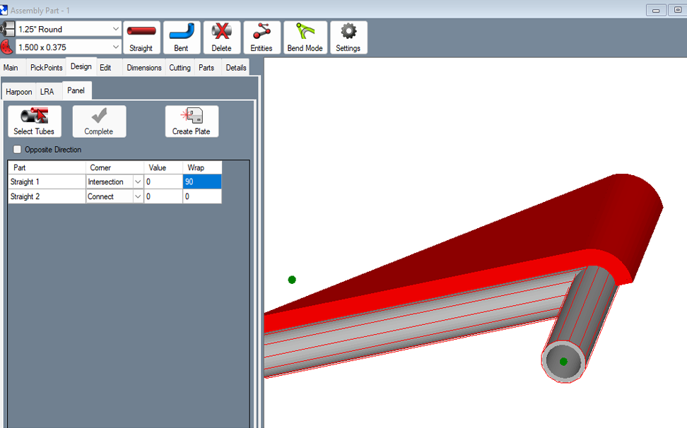Screen dimensions: 687x428
Task: Click the Straight 2 part cell
Action: pyautogui.click(x=47, y=196)
